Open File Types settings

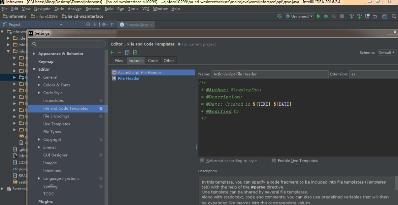52,132
